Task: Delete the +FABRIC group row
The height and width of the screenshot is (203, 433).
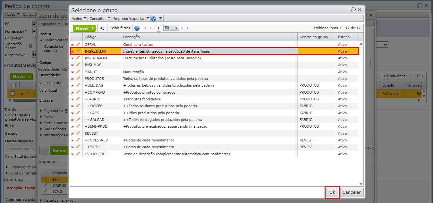Action: coord(72,99)
